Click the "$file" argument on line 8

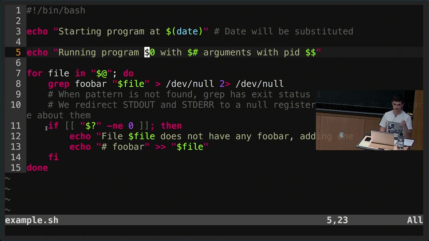pos(131,84)
